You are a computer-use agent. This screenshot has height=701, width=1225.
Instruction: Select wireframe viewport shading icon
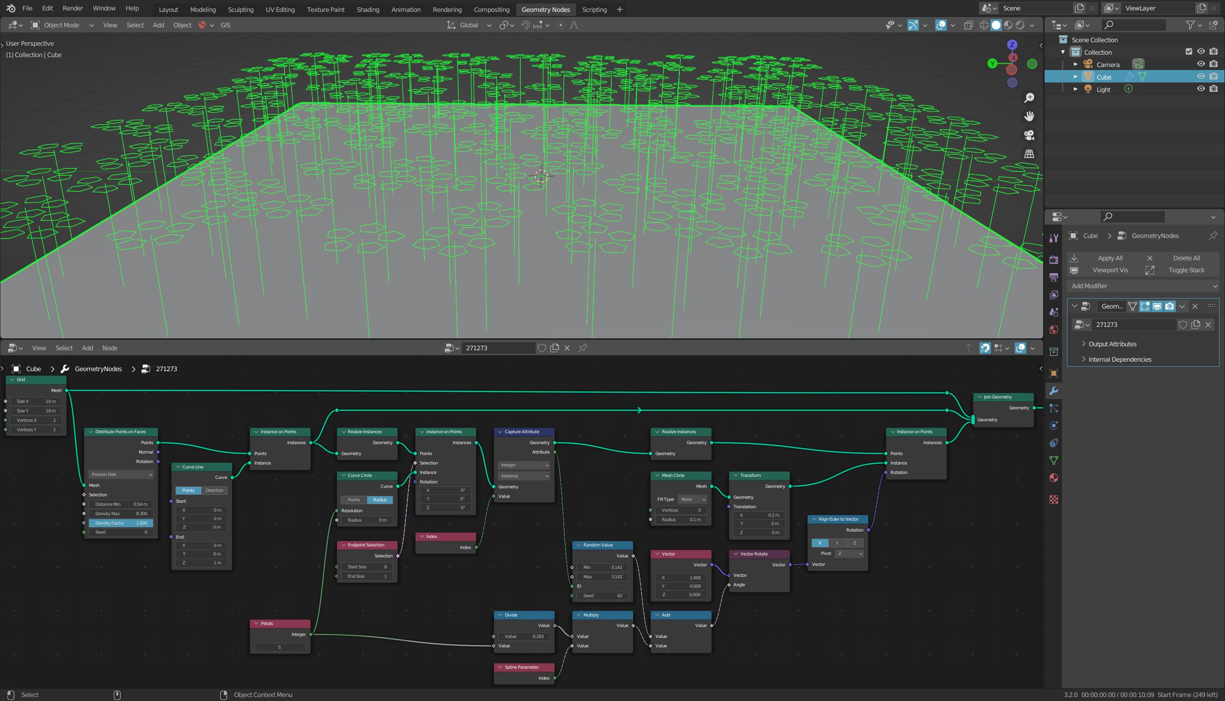(x=984, y=25)
